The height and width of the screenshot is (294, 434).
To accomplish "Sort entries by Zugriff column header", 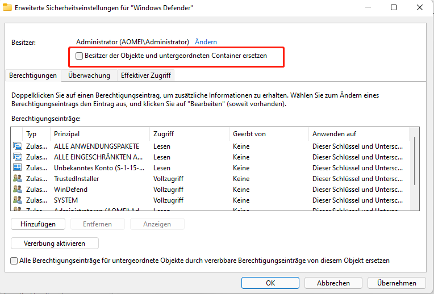I will (x=189, y=134).
